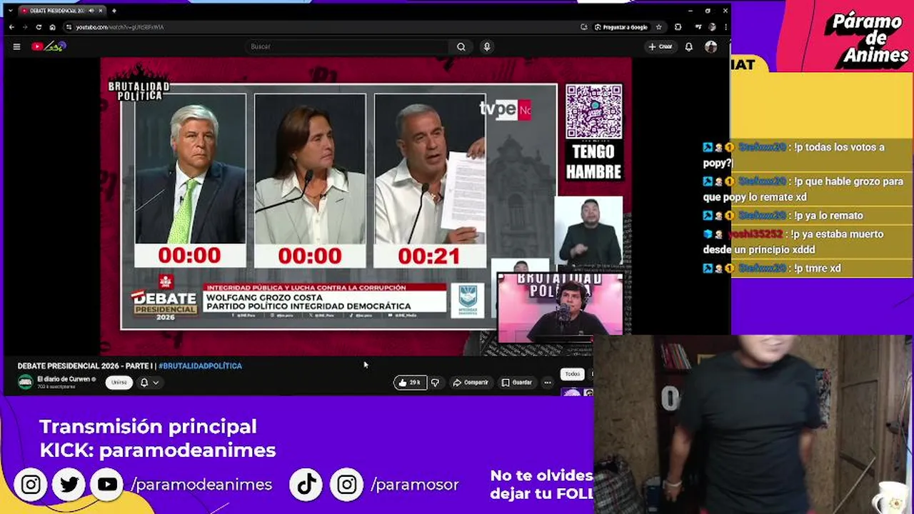Image resolution: width=914 pixels, height=514 pixels.
Task: Open channel notification bell dropdown
Action: pyautogui.click(x=149, y=383)
